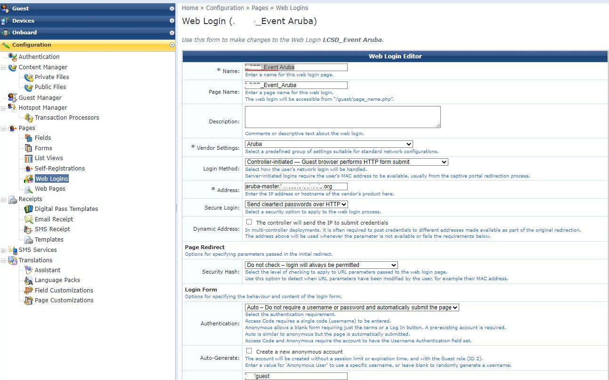Viewport: 609px width, 380px height.
Task: Open the Vendor Settings dropdown showing Aruba
Action: (x=327, y=144)
